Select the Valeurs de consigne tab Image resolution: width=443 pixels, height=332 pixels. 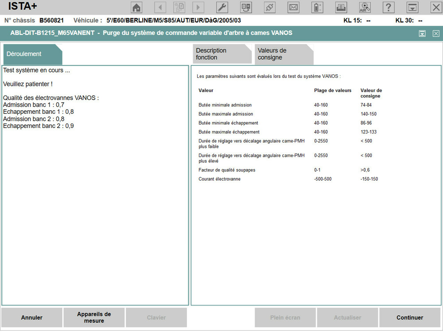point(284,54)
